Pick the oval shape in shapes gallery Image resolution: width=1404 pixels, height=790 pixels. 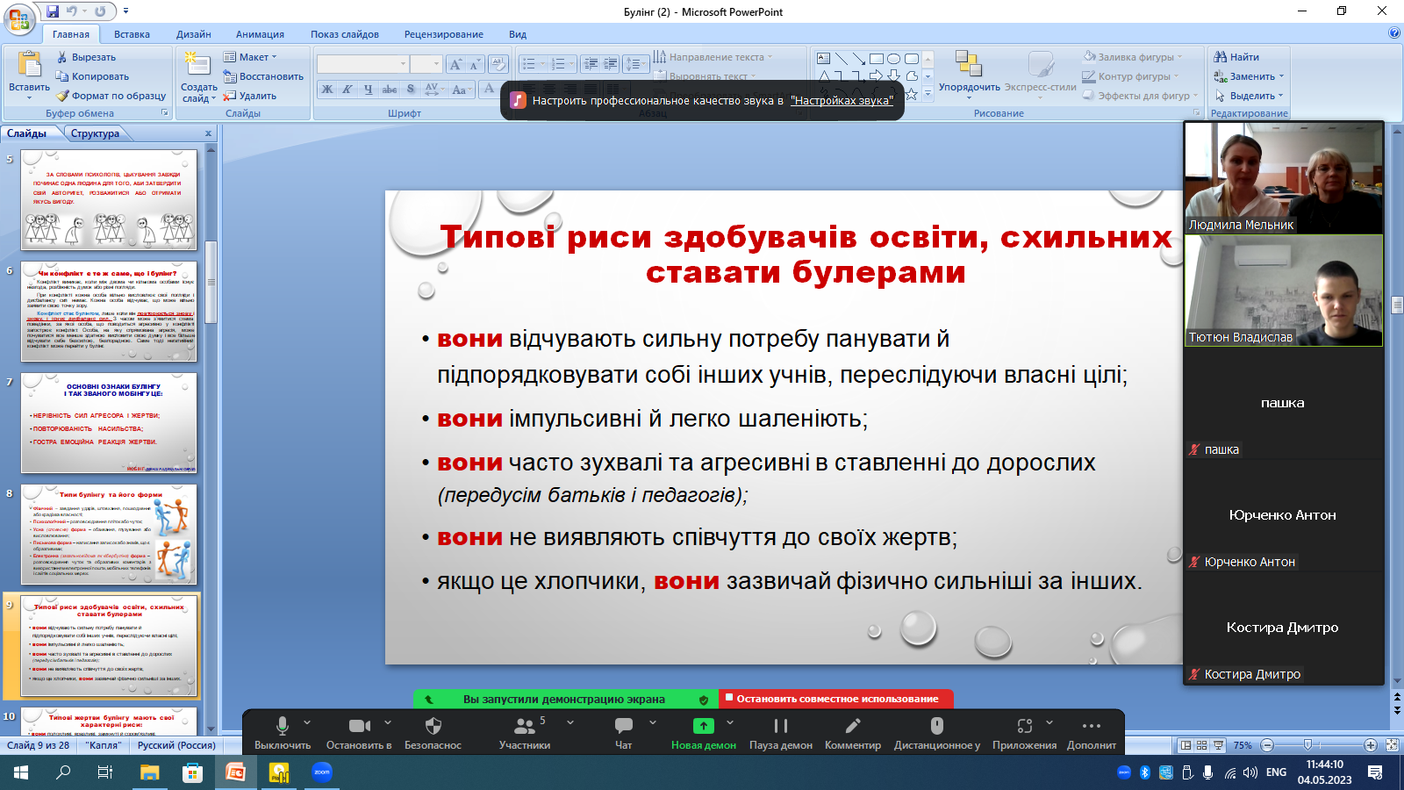(893, 59)
